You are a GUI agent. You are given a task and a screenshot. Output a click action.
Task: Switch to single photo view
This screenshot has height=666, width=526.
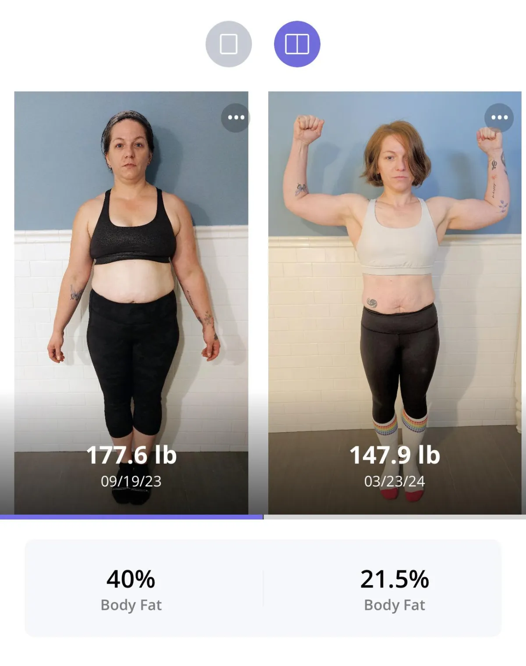click(x=228, y=44)
